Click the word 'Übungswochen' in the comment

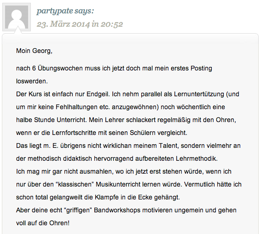tap(60, 69)
